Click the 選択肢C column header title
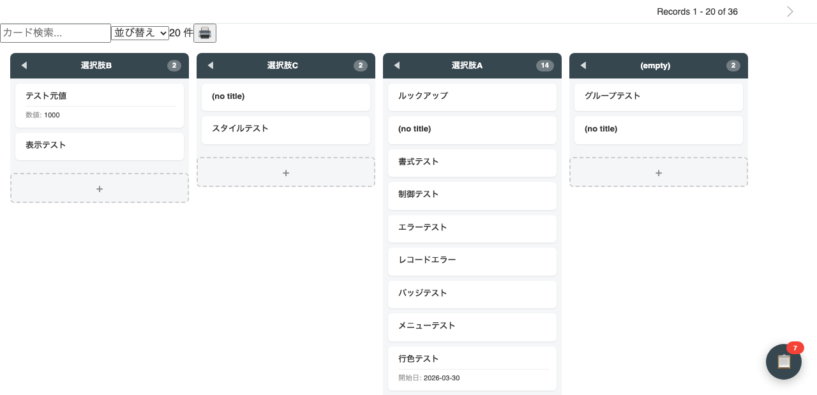817x395 pixels. 283,66
